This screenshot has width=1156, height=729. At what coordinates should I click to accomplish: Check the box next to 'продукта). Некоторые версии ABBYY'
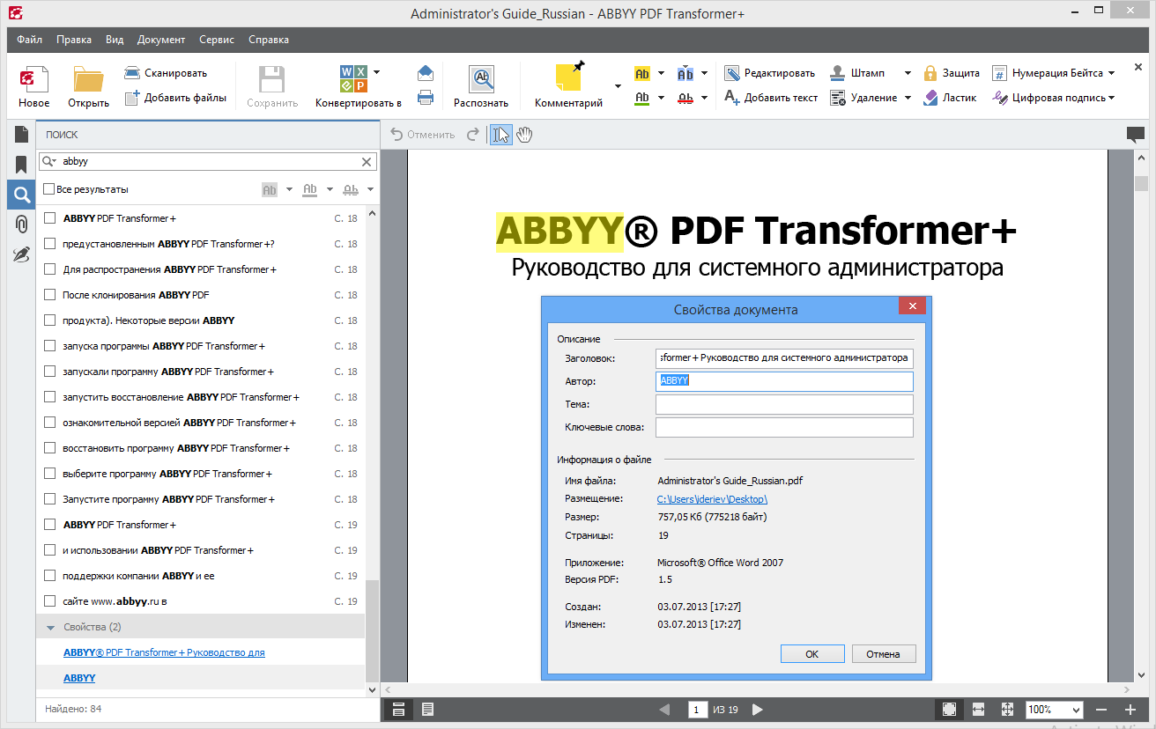tap(50, 320)
